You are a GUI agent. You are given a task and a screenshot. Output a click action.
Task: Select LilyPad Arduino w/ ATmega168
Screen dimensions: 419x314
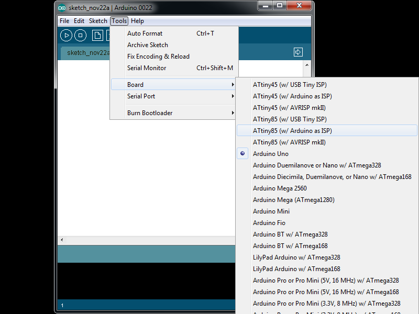327,268
